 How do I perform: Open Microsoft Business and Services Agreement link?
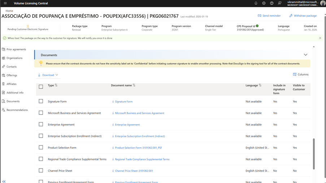pos(139,113)
